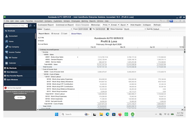Click the Refresh button

[157, 25]
